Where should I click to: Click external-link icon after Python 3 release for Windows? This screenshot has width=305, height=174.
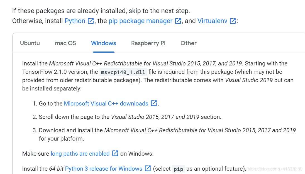pyautogui.click(x=148, y=168)
